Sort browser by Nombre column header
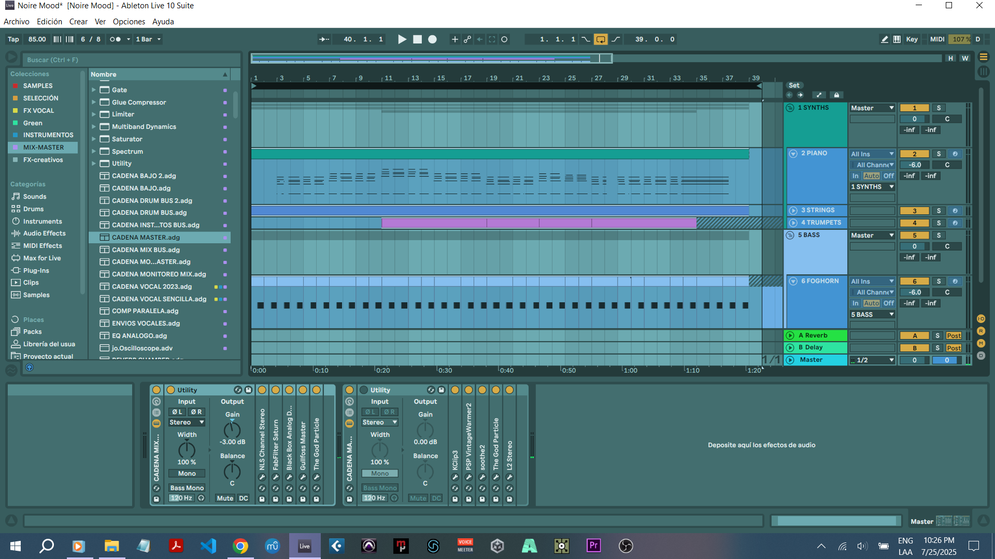Screen dimensions: 995x559 [x=159, y=75]
